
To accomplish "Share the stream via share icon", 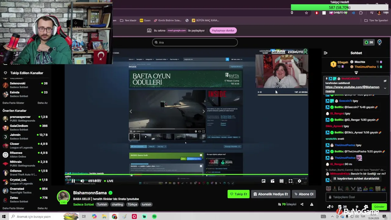I will pyautogui.click(x=302, y=204).
